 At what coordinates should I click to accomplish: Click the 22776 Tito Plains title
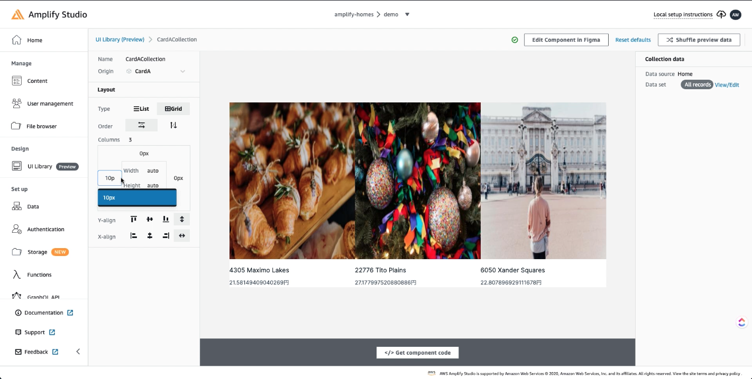tap(380, 270)
